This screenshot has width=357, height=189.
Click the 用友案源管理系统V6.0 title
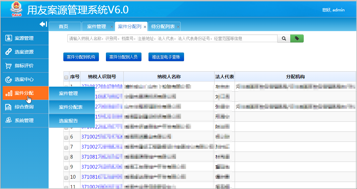(x=78, y=10)
